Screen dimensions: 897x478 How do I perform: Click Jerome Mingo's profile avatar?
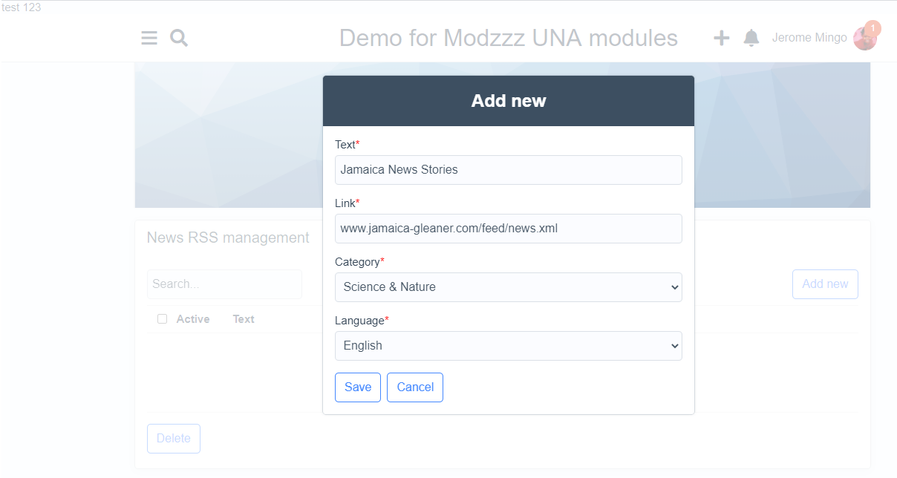[x=864, y=39]
